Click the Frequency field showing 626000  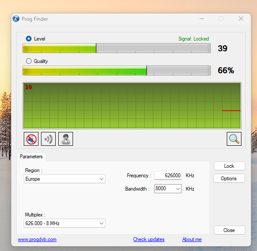[x=168, y=176]
